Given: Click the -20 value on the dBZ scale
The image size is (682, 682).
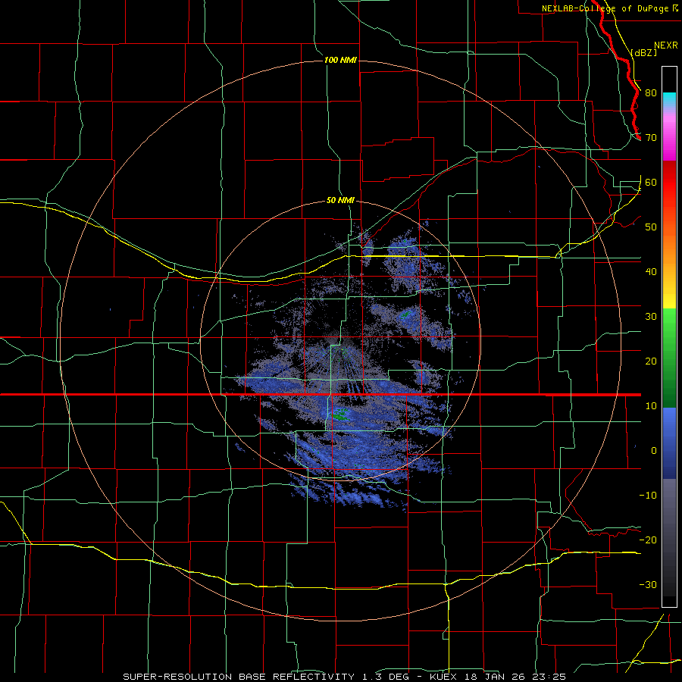Looking at the screenshot, I should (x=648, y=540).
